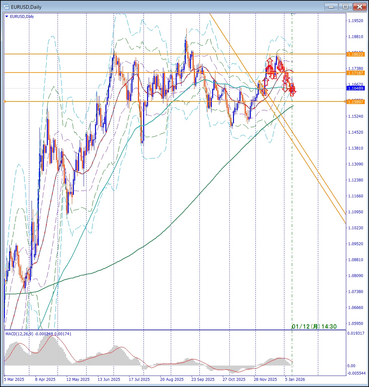Open the EURUSD,Daily triangle dropdown in chart corner

(x=7, y=17)
